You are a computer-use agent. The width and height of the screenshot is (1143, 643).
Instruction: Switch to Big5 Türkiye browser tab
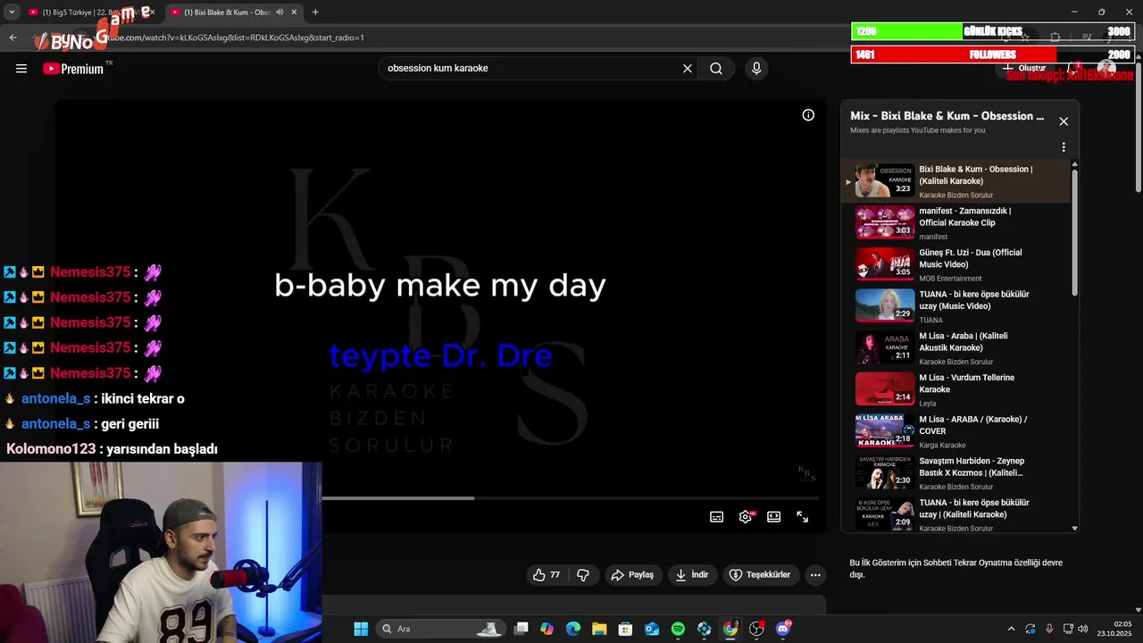tap(89, 13)
